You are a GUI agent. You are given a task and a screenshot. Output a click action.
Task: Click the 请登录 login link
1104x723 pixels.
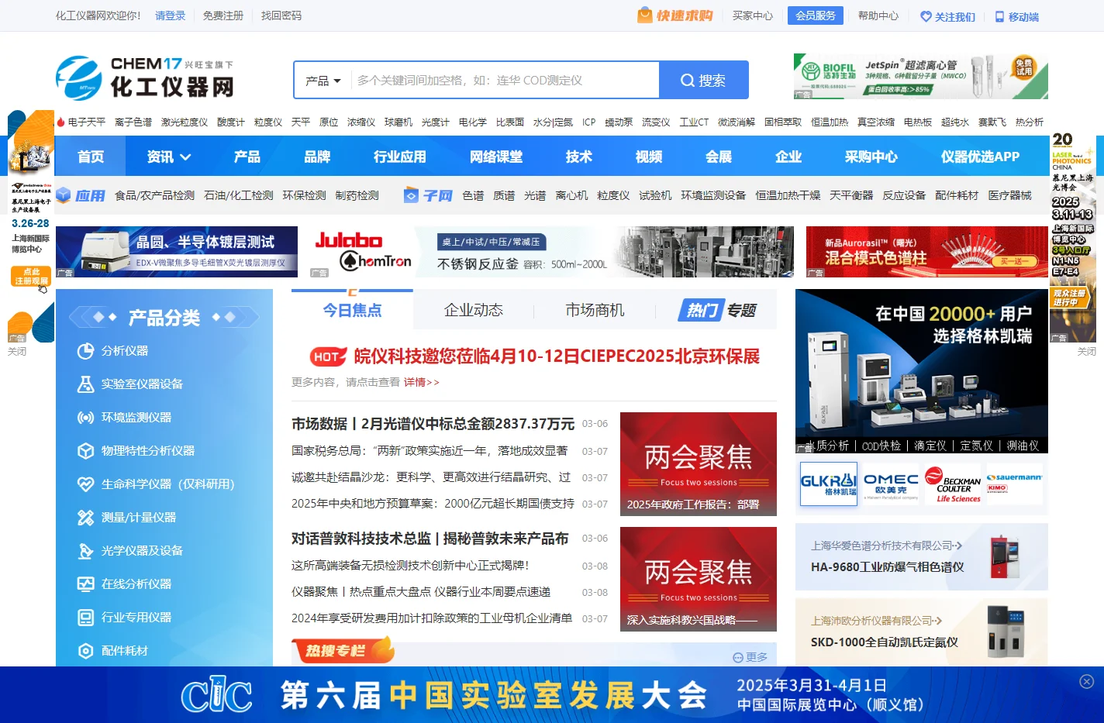click(x=171, y=15)
